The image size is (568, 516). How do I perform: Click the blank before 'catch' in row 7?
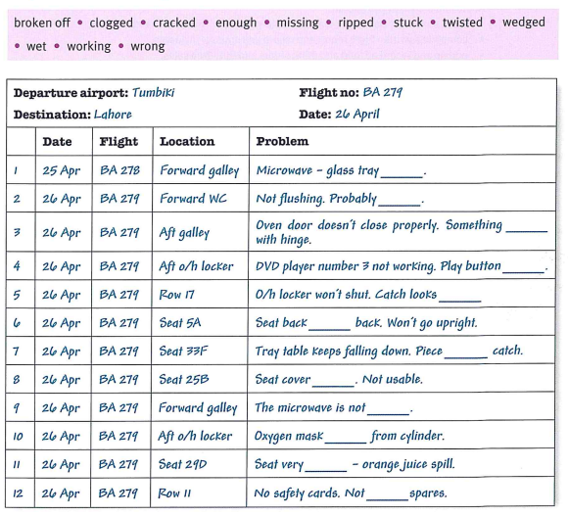pos(466,355)
